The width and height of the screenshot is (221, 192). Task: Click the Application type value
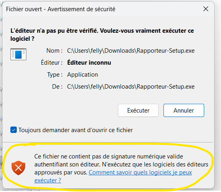pos(82,75)
